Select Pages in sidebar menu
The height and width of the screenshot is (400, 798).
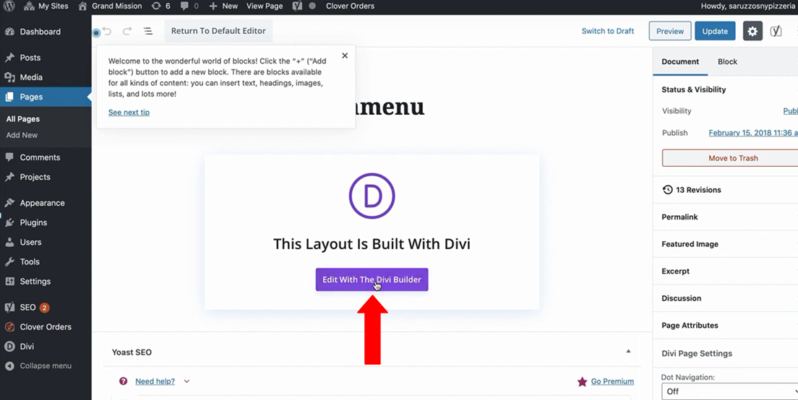(x=46, y=97)
